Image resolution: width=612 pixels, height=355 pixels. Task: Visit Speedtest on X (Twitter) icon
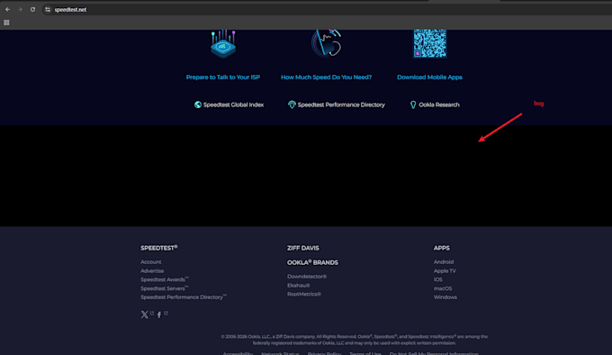pyautogui.click(x=144, y=314)
